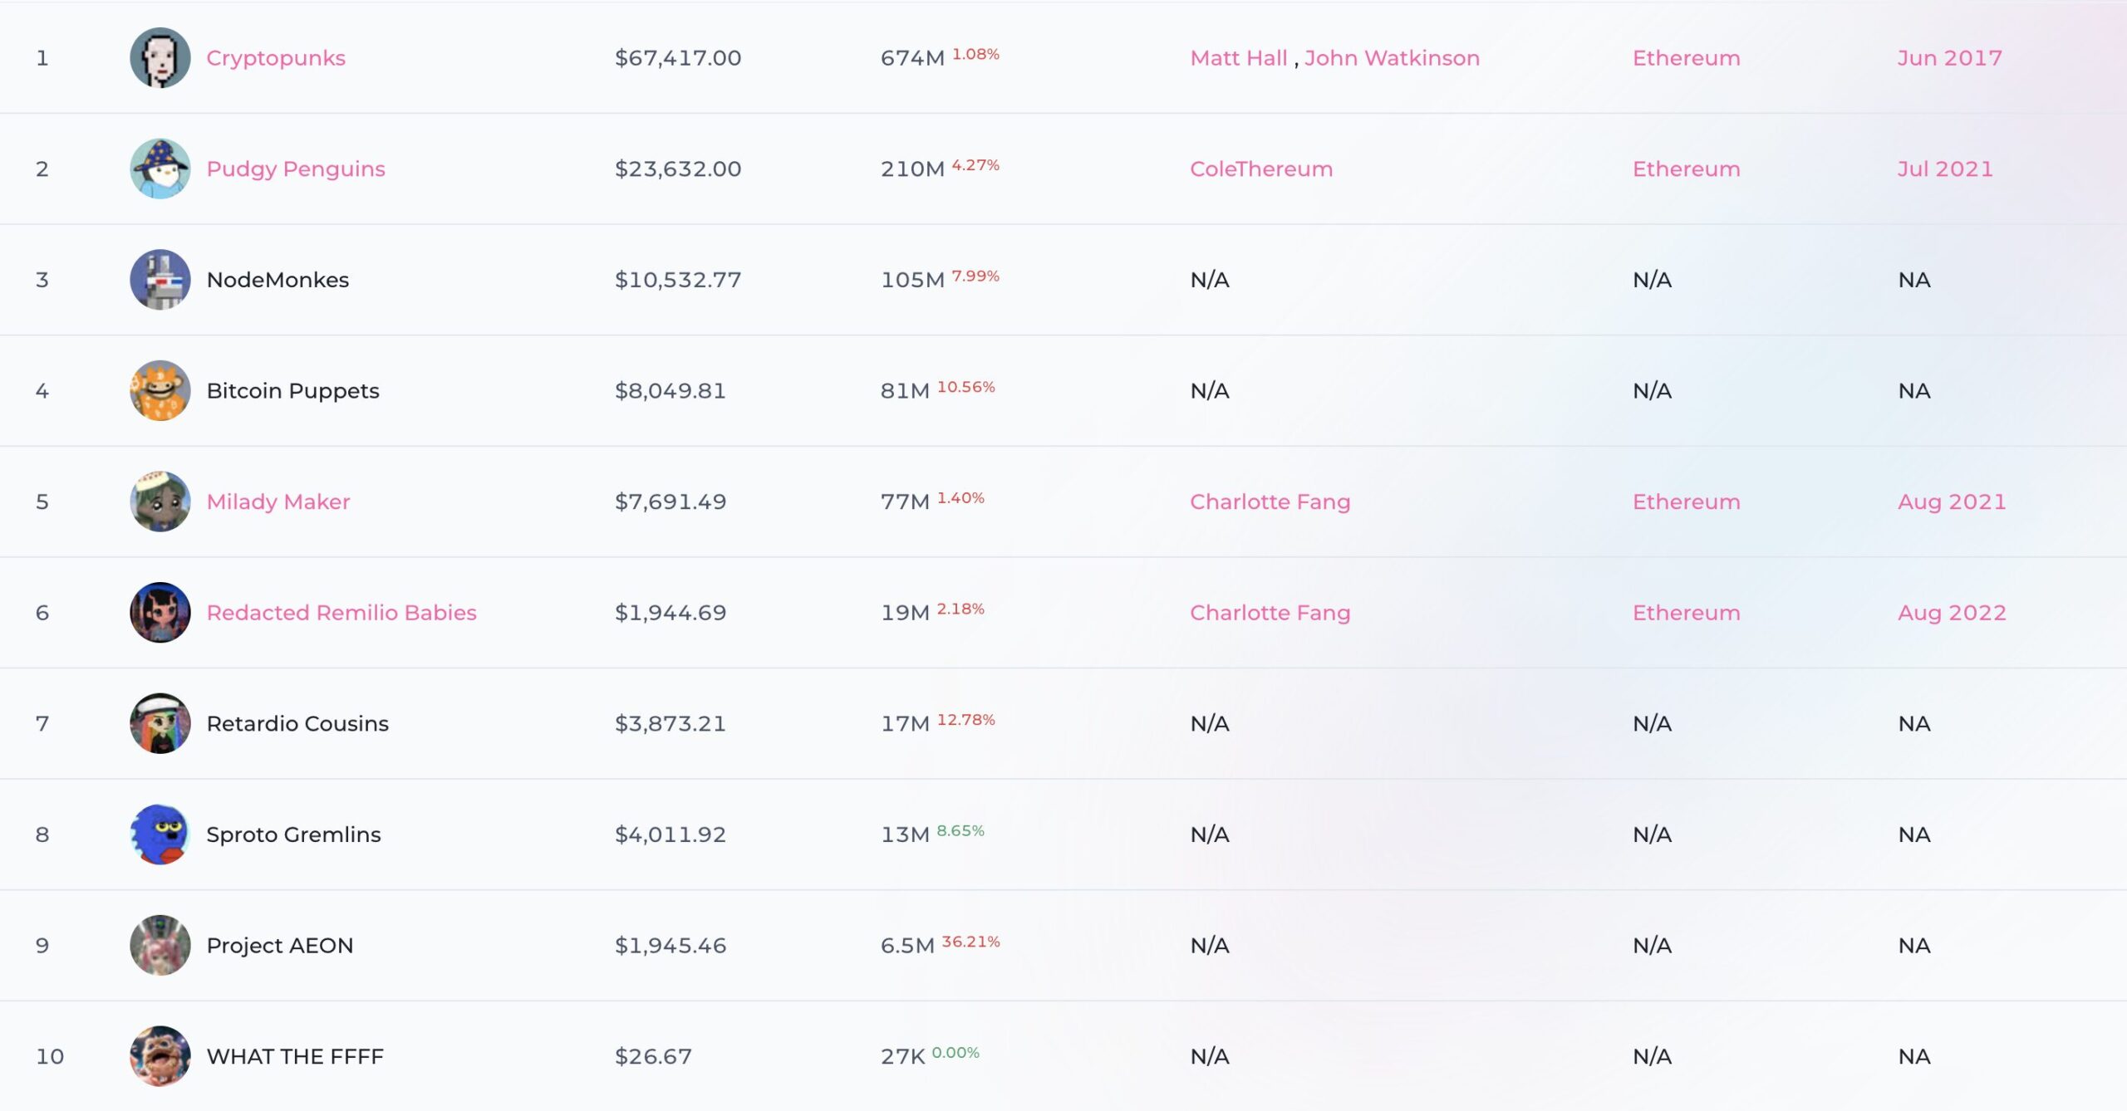Open the Bitcoin Puppets orange avatar
Image resolution: width=2127 pixels, height=1111 pixels.
click(160, 390)
